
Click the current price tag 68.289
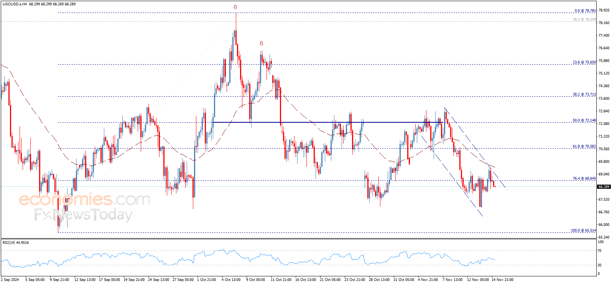click(x=604, y=187)
